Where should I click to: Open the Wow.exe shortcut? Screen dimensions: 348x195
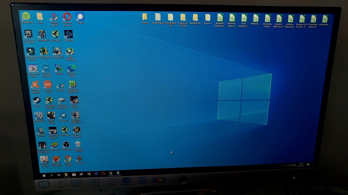click(x=77, y=132)
